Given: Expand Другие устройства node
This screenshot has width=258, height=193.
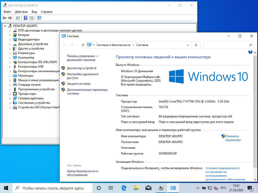Looking at the screenshot, I should (x=10, y=49).
